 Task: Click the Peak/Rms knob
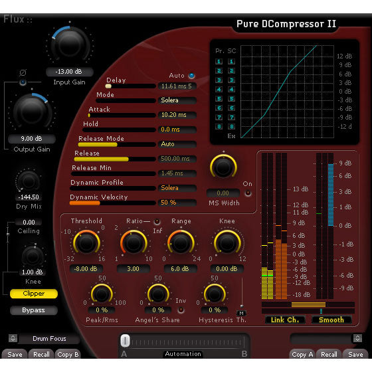click(x=102, y=294)
